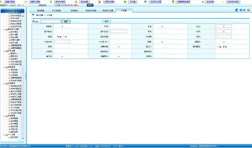Focus the 现金 input field
This screenshot has height=148, width=252.
coord(224,26)
